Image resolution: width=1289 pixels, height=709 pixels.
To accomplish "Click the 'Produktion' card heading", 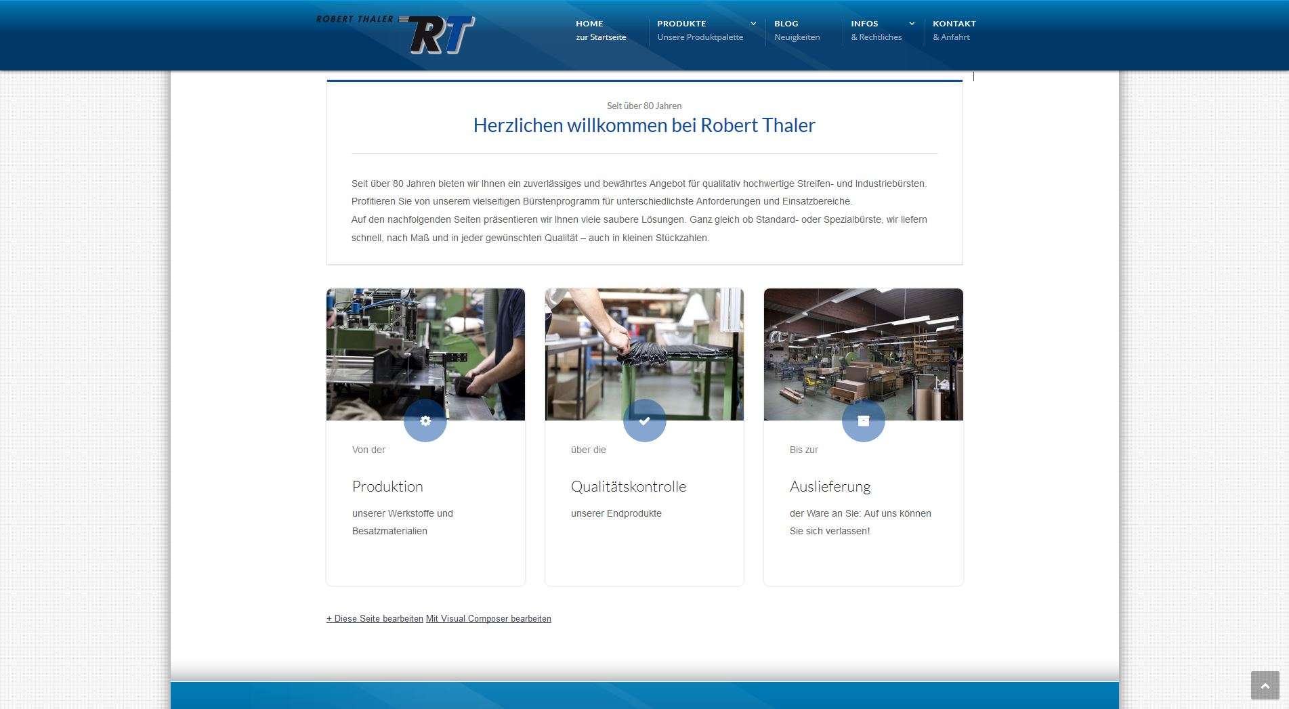I will [387, 486].
